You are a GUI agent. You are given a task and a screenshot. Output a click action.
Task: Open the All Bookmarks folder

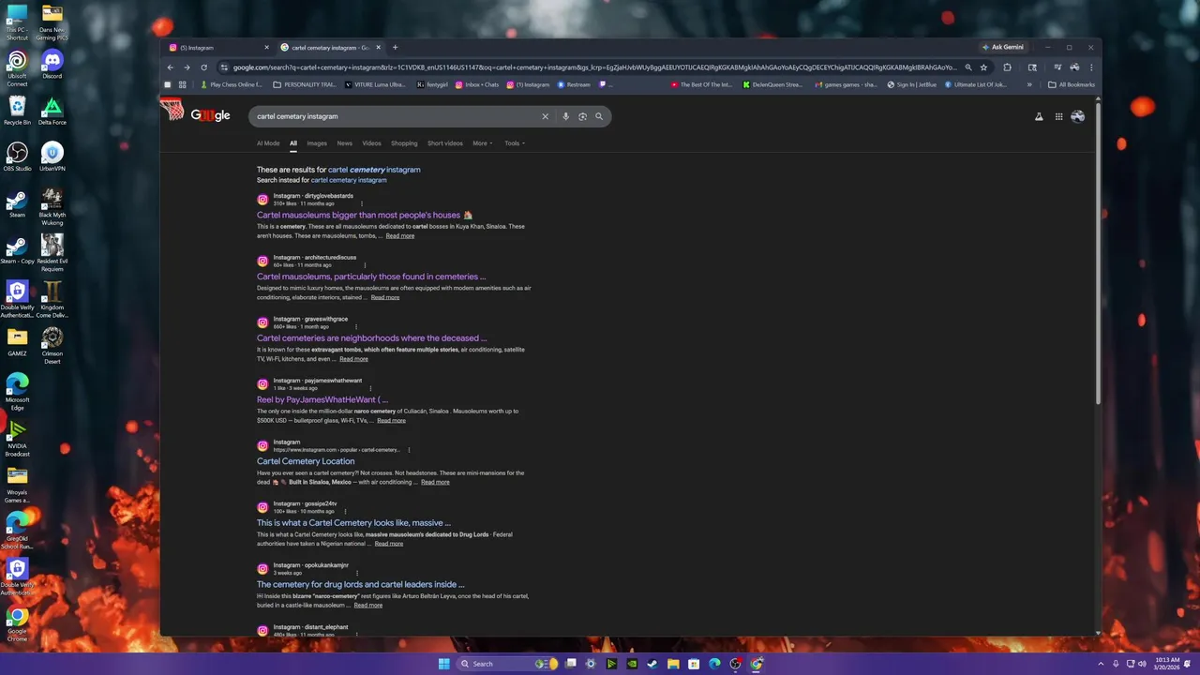point(1072,84)
